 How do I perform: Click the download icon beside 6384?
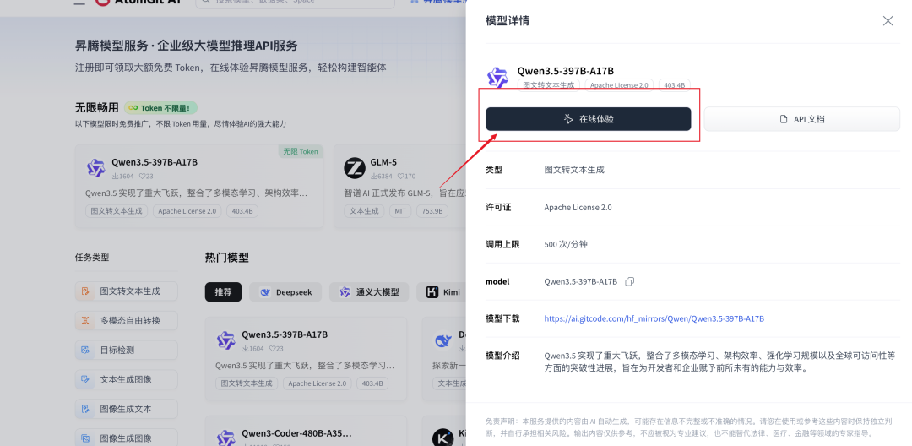(x=373, y=177)
